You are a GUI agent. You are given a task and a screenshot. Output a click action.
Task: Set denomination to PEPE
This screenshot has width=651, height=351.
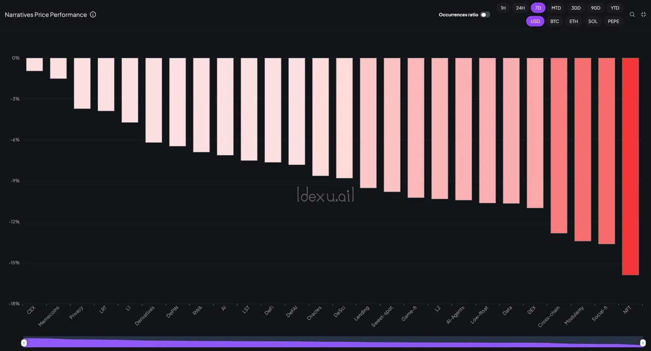tap(614, 21)
